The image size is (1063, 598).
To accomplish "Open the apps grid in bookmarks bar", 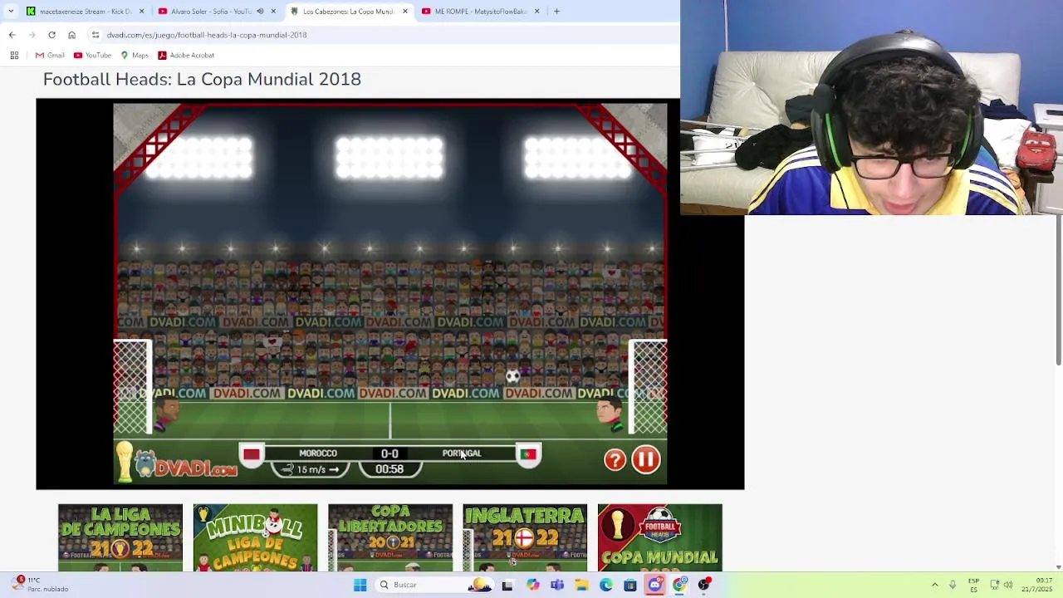I will coord(14,56).
